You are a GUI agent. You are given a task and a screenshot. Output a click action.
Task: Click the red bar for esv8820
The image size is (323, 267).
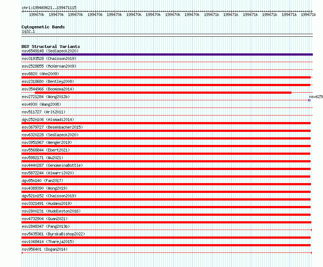(x=166, y=77)
